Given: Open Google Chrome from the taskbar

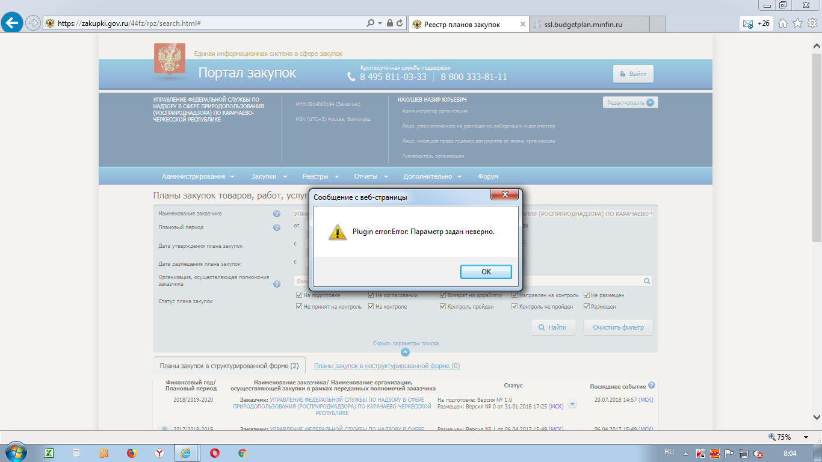Looking at the screenshot, I should pos(243,453).
